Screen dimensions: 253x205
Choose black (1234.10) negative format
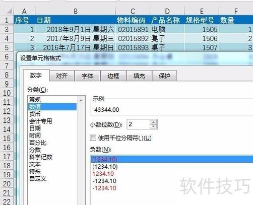pos(172,167)
